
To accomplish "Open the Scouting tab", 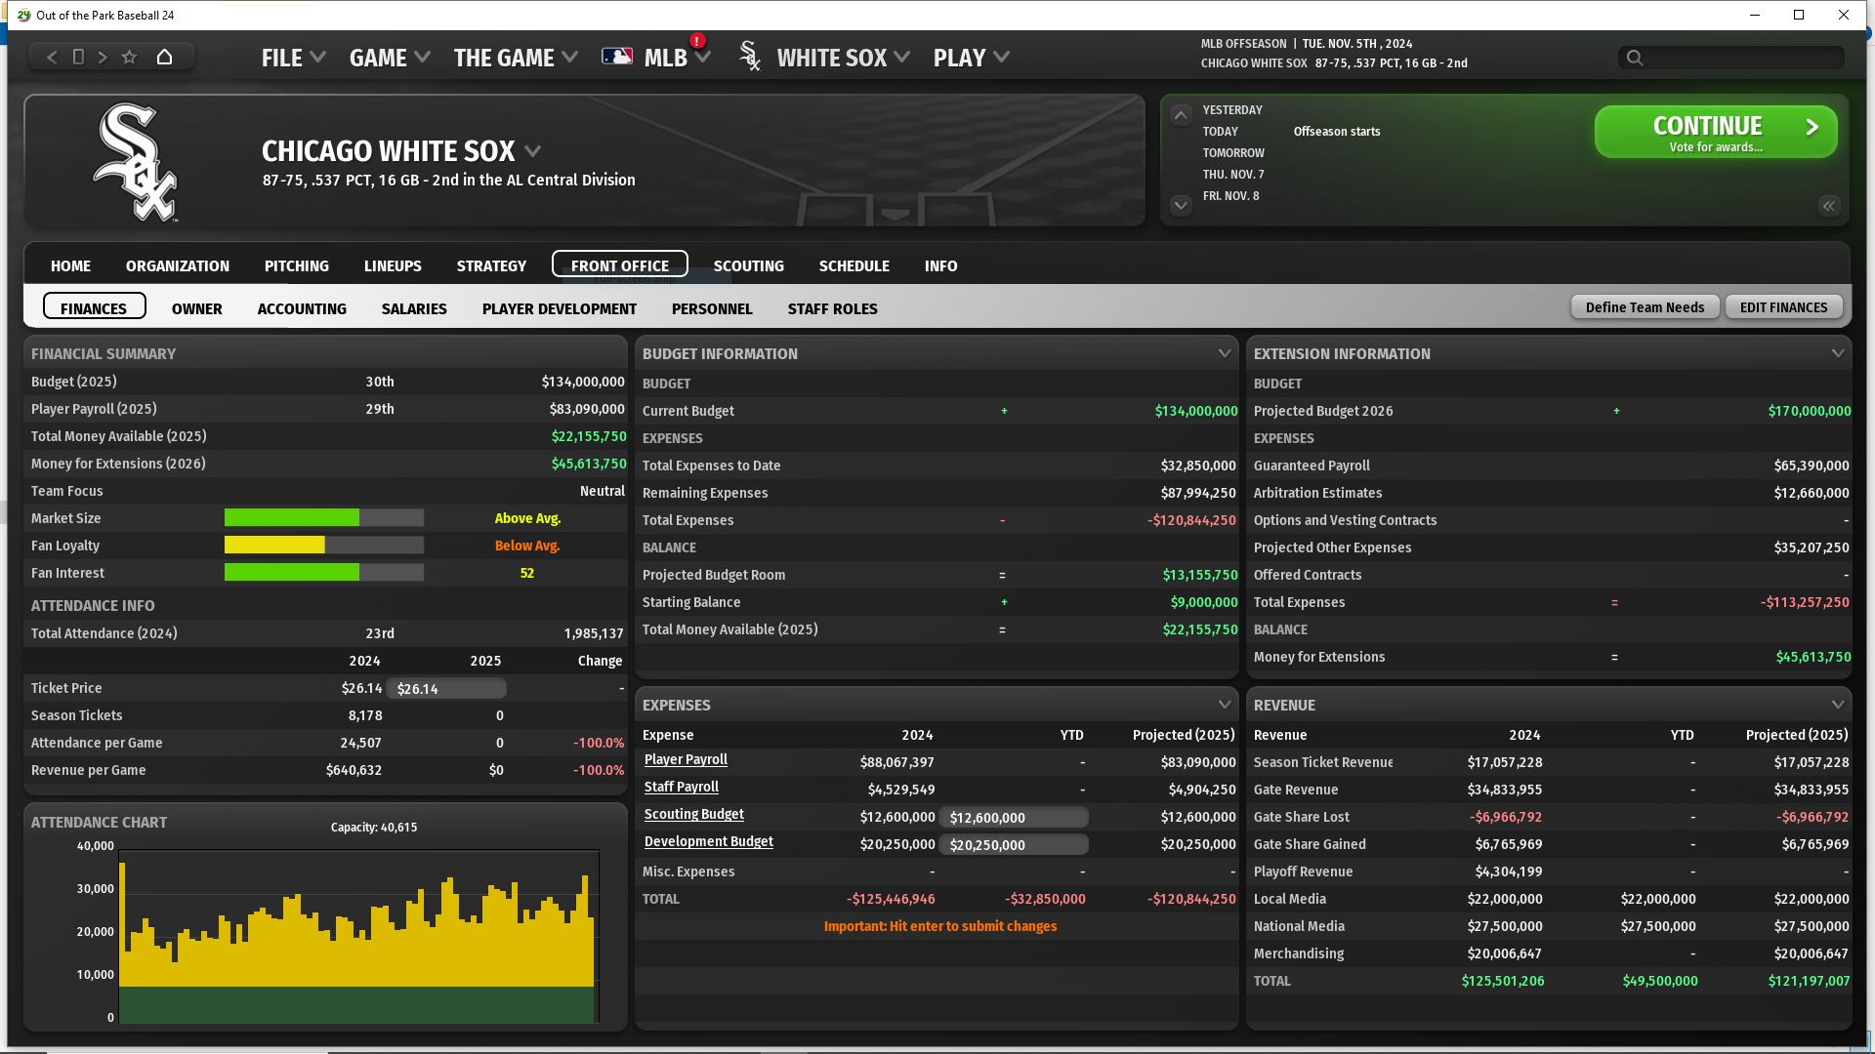I will 748,265.
